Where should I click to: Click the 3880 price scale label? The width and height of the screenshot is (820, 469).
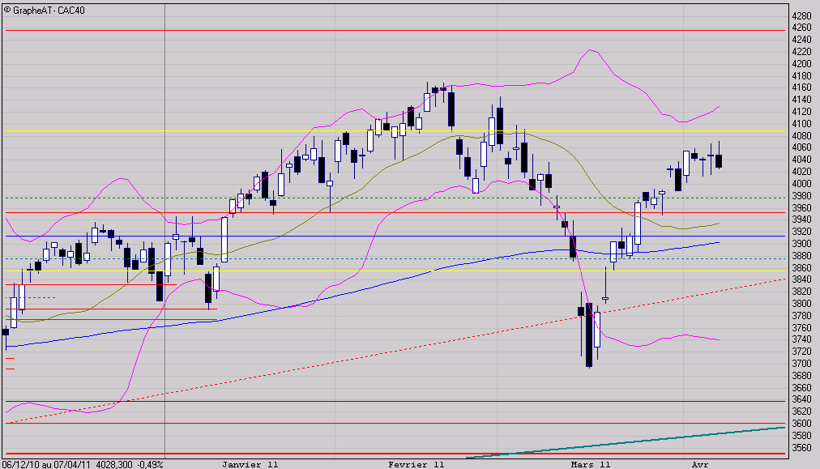click(x=801, y=256)
